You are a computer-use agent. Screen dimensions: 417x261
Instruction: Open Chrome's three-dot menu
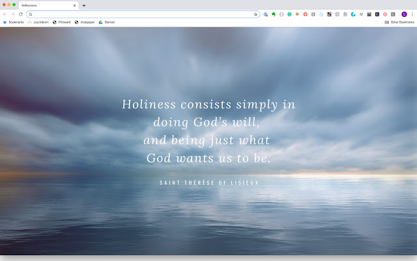tap(412, 14)
